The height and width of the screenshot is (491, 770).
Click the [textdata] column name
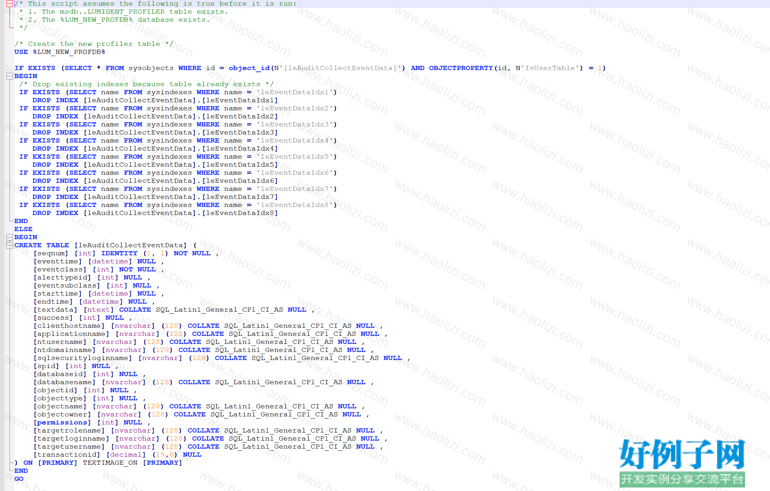coord(55,310)
